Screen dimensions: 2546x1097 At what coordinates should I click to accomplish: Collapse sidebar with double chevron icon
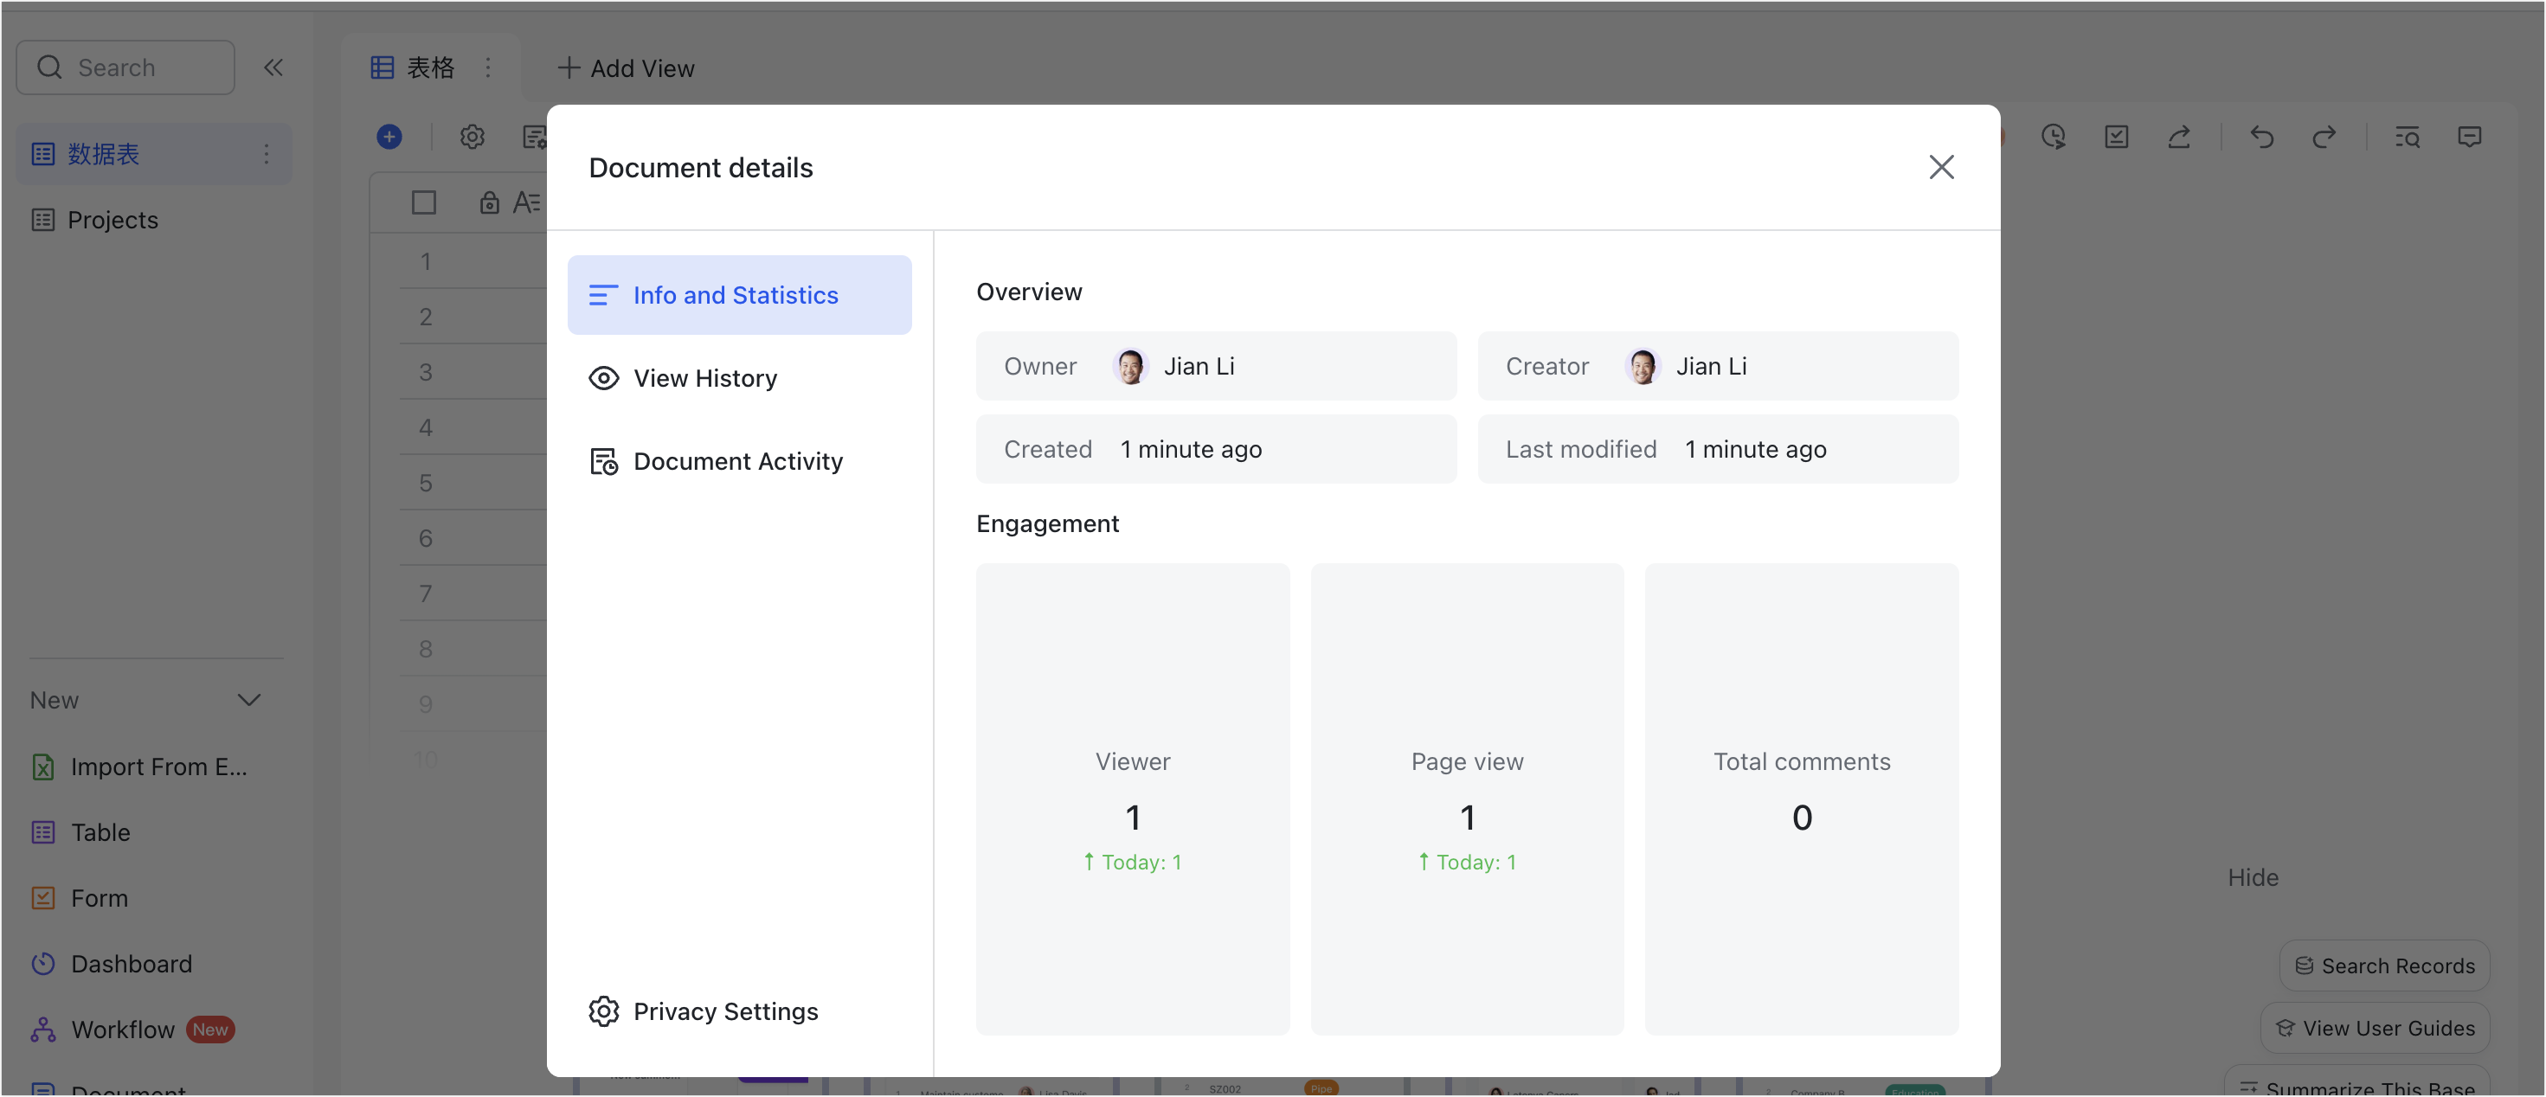click(x=273, y=67)
